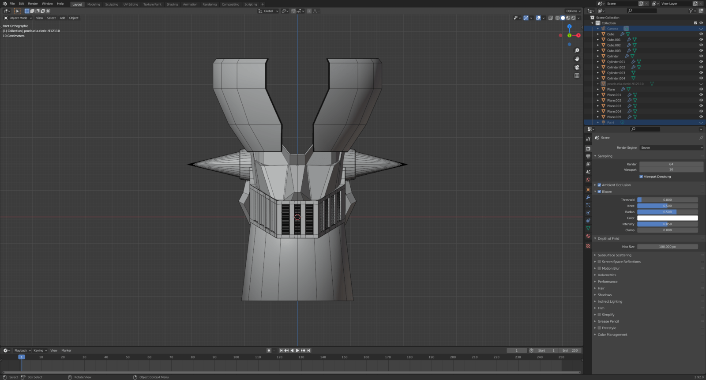Expand the Volumetrics panel
The image size is (706, 380).
[x=607, y=275]
